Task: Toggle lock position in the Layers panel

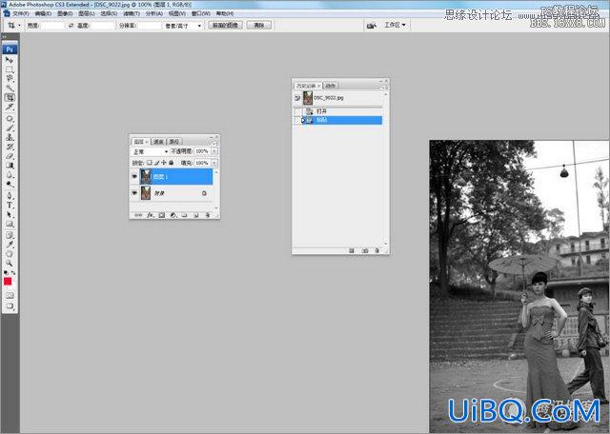Action: [x=164, y=163]
